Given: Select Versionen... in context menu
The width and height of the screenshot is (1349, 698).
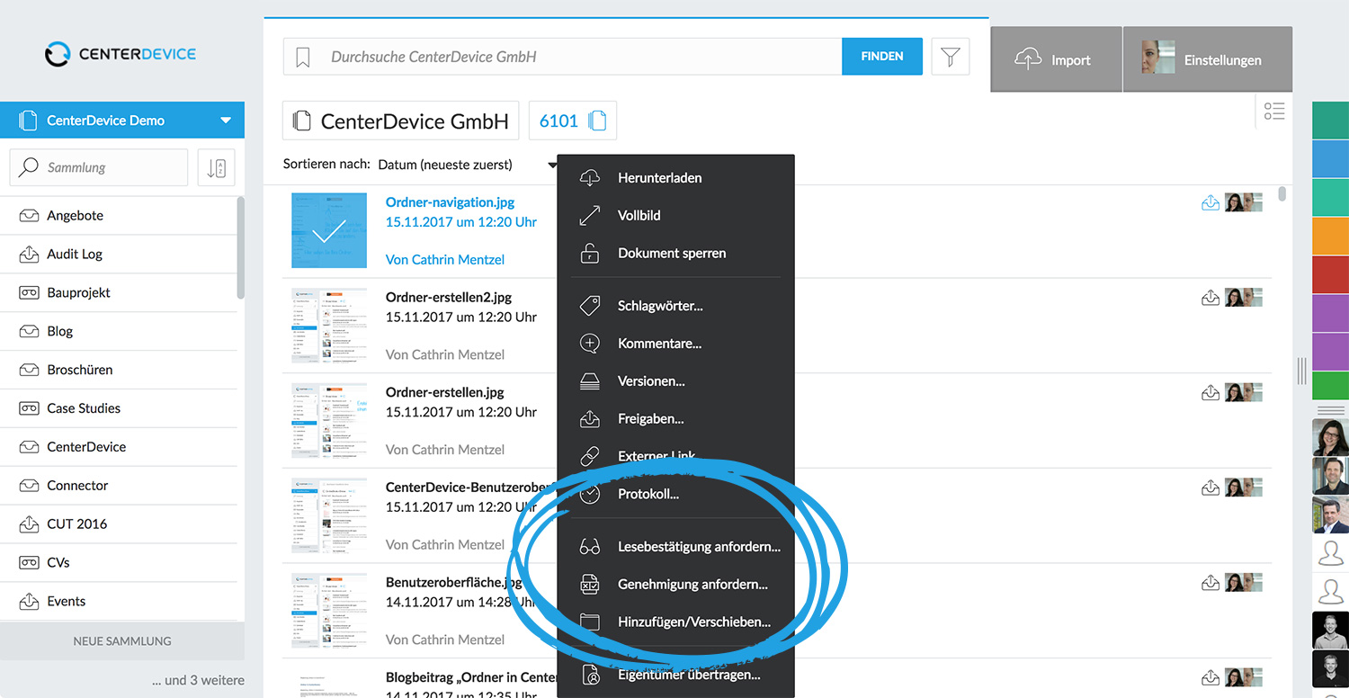Looking at the screenshot, I should (676, 381).
